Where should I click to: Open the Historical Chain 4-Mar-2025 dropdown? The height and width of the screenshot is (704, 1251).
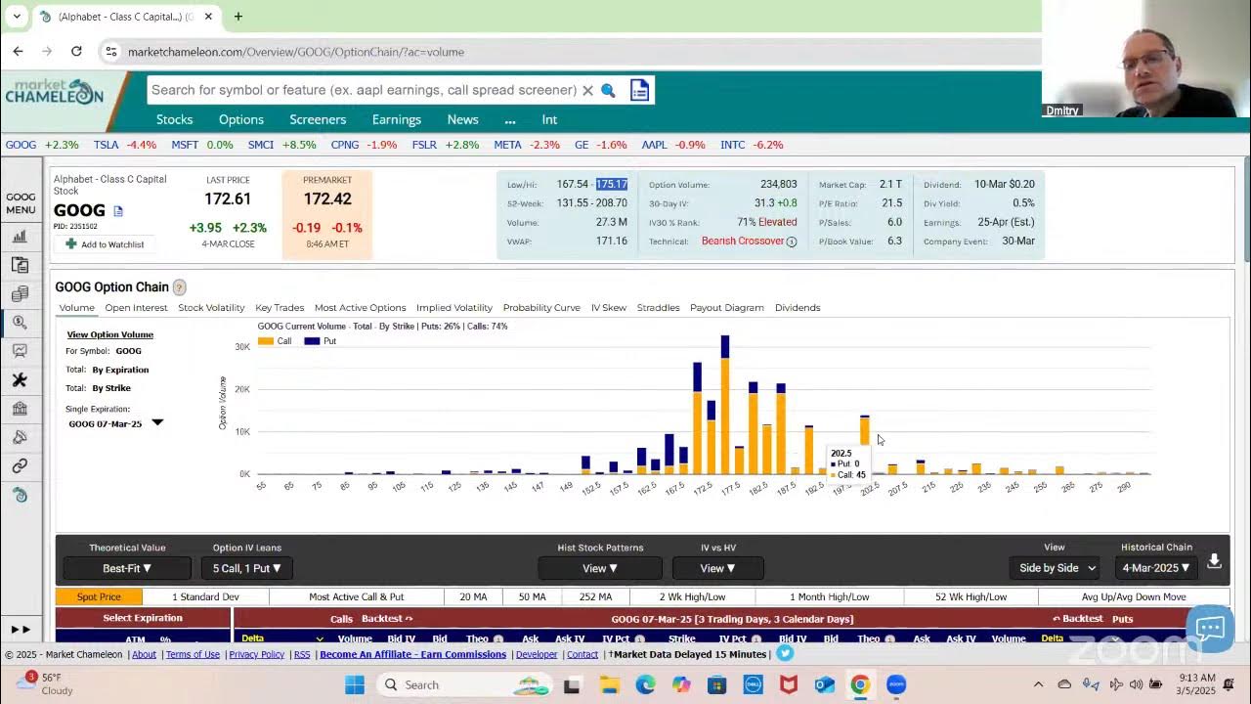click(1156, 568)
